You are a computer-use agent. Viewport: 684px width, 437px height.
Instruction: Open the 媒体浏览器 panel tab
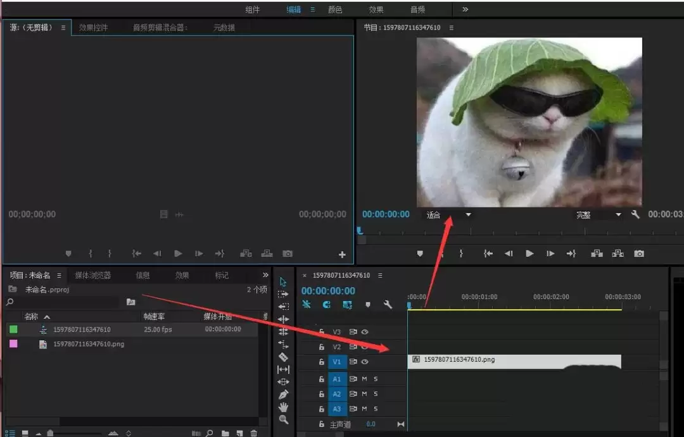[x=93, y=275]
